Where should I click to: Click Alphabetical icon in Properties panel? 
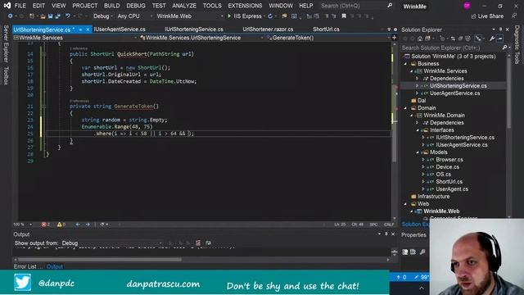point(413,252)
